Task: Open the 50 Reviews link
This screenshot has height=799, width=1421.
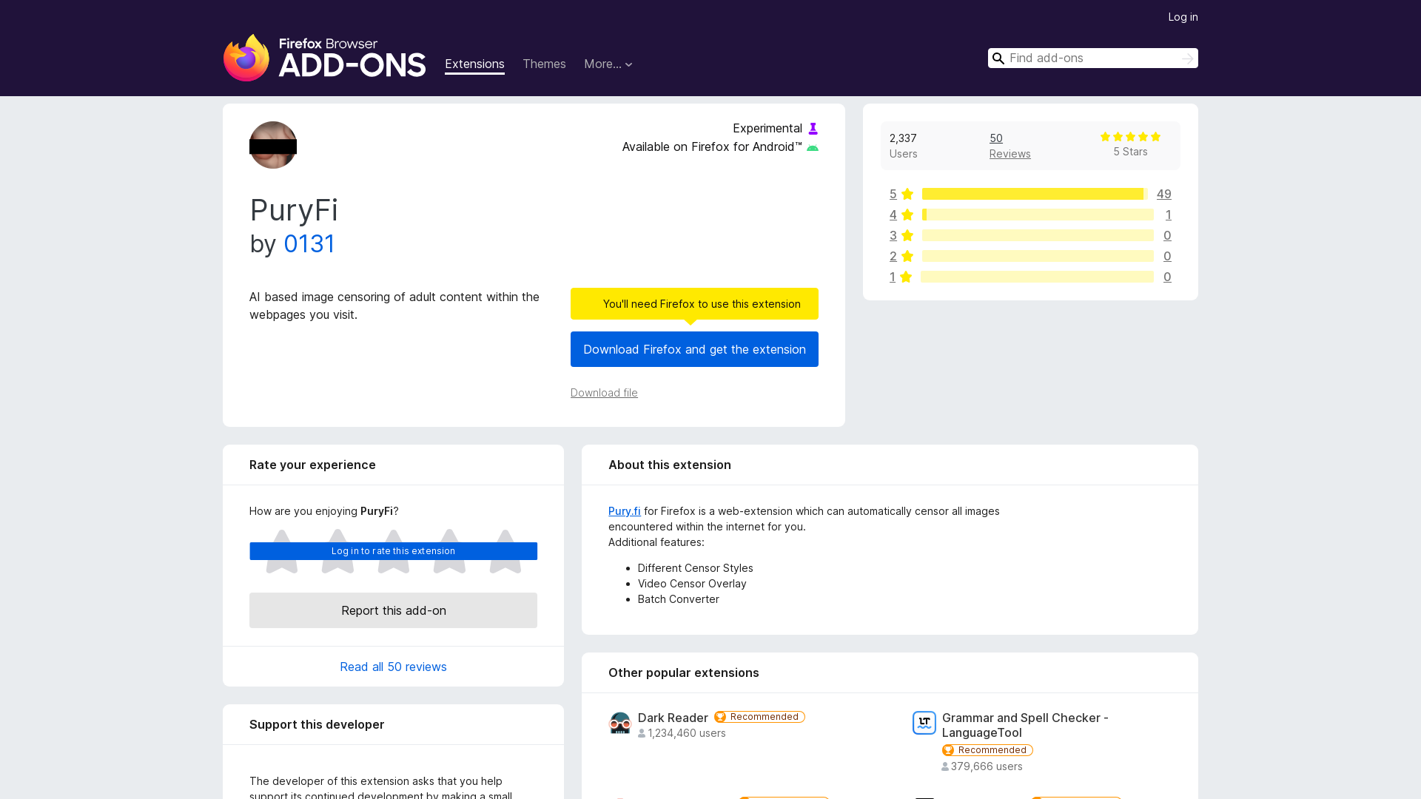Action: [x=1010, y=146]
